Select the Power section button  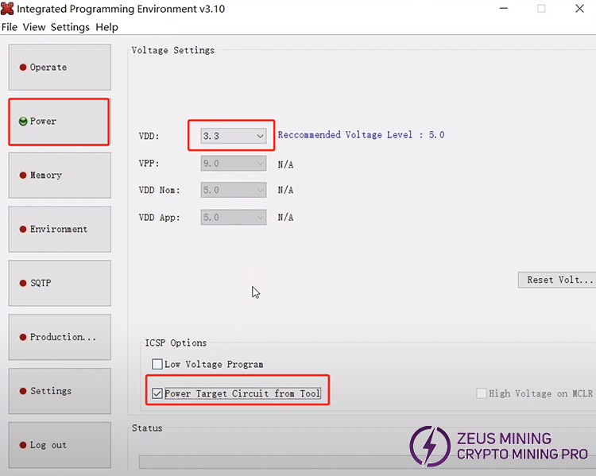click(x=60, y=122)
